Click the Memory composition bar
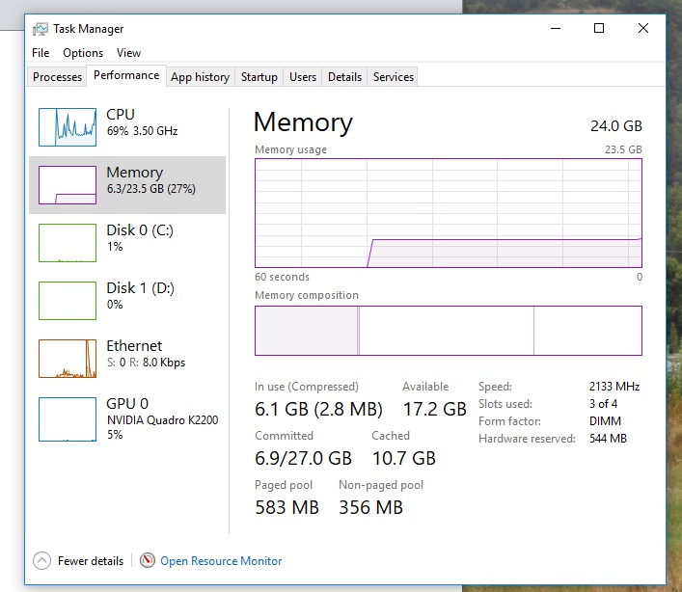This screenshot has height=592, width=682. coord(448,331)
